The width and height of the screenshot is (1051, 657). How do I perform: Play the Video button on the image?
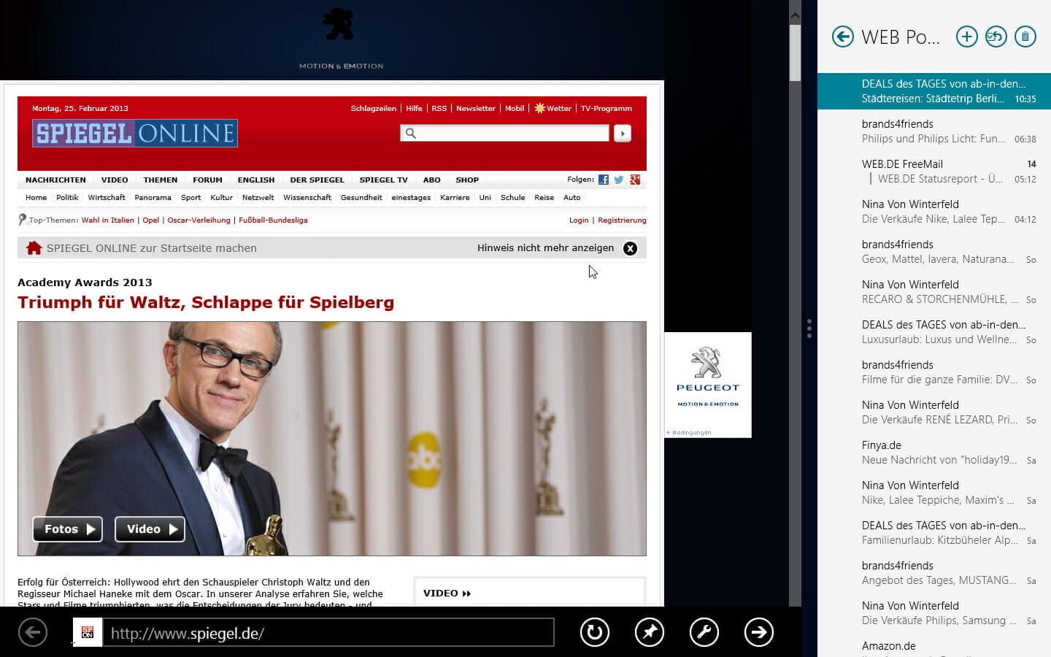(x=150, y=529)
